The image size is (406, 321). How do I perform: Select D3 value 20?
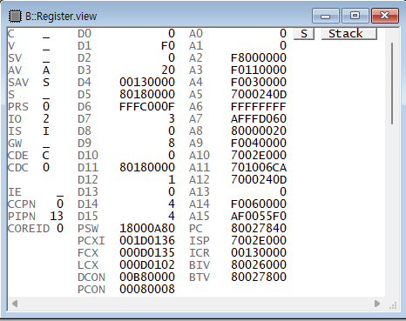pyautogui.click(x=168, y=70)
